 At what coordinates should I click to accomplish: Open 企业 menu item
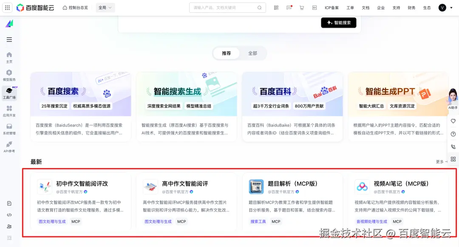(x=381, y=8)
